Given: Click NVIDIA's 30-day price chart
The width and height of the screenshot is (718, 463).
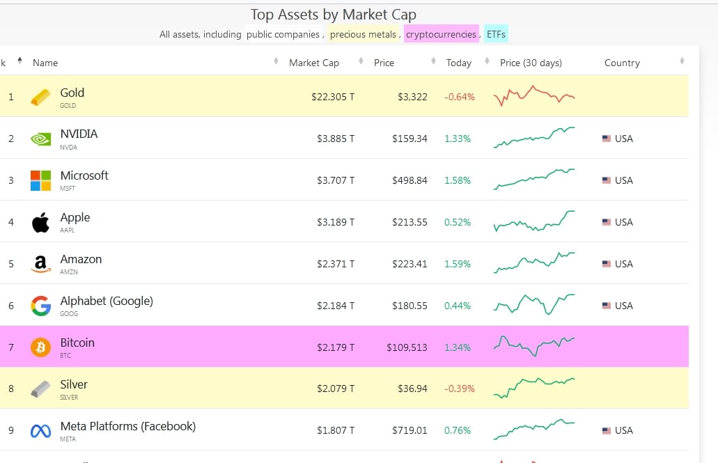Looking at the screenshot, I should pos(534,137).
